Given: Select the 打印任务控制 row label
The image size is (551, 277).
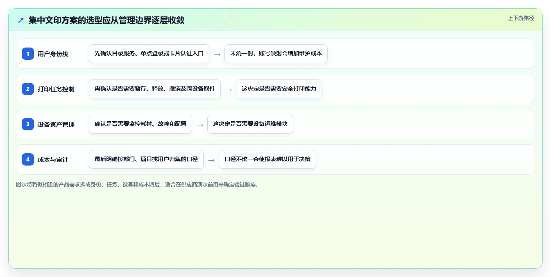Looking at the screenshot, I should pos(56,89).
